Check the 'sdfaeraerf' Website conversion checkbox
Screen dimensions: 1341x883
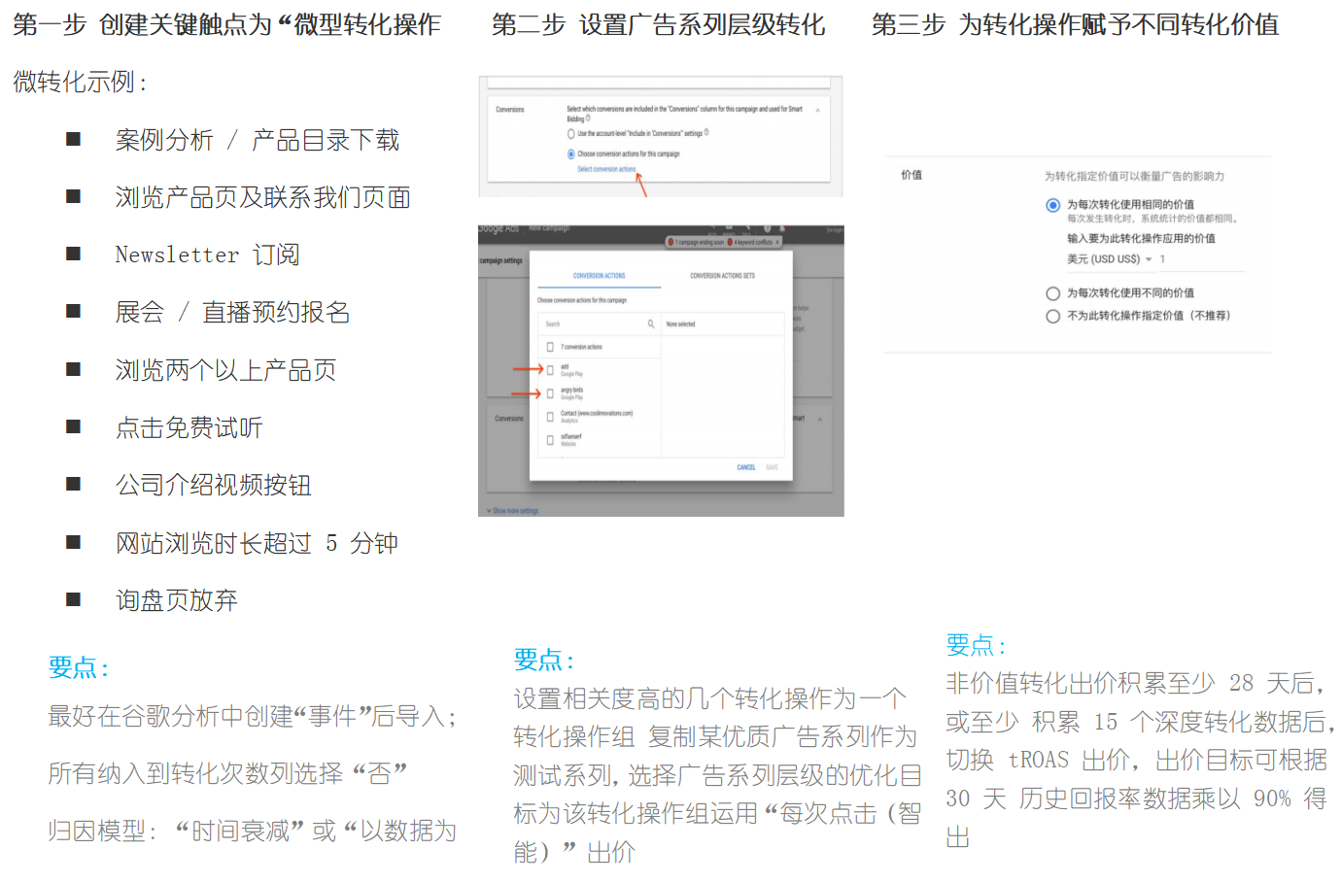[x=550, y=440]
